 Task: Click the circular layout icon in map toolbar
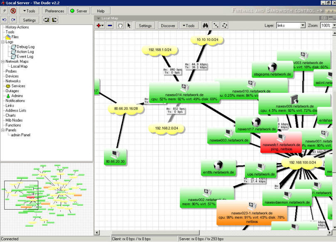pyautogui.click(x=225, y=26)
